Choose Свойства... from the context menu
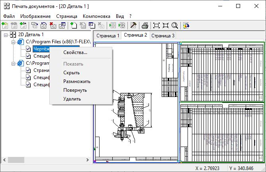This screenshot has height=172, width=266. pos(75,53)
